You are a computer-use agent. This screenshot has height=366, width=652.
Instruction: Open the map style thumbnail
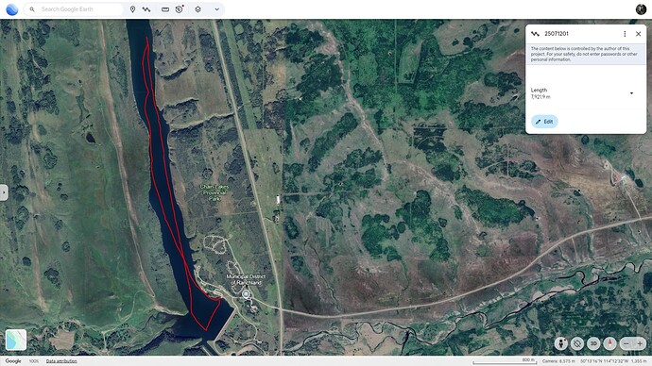(x=16, y=340)
